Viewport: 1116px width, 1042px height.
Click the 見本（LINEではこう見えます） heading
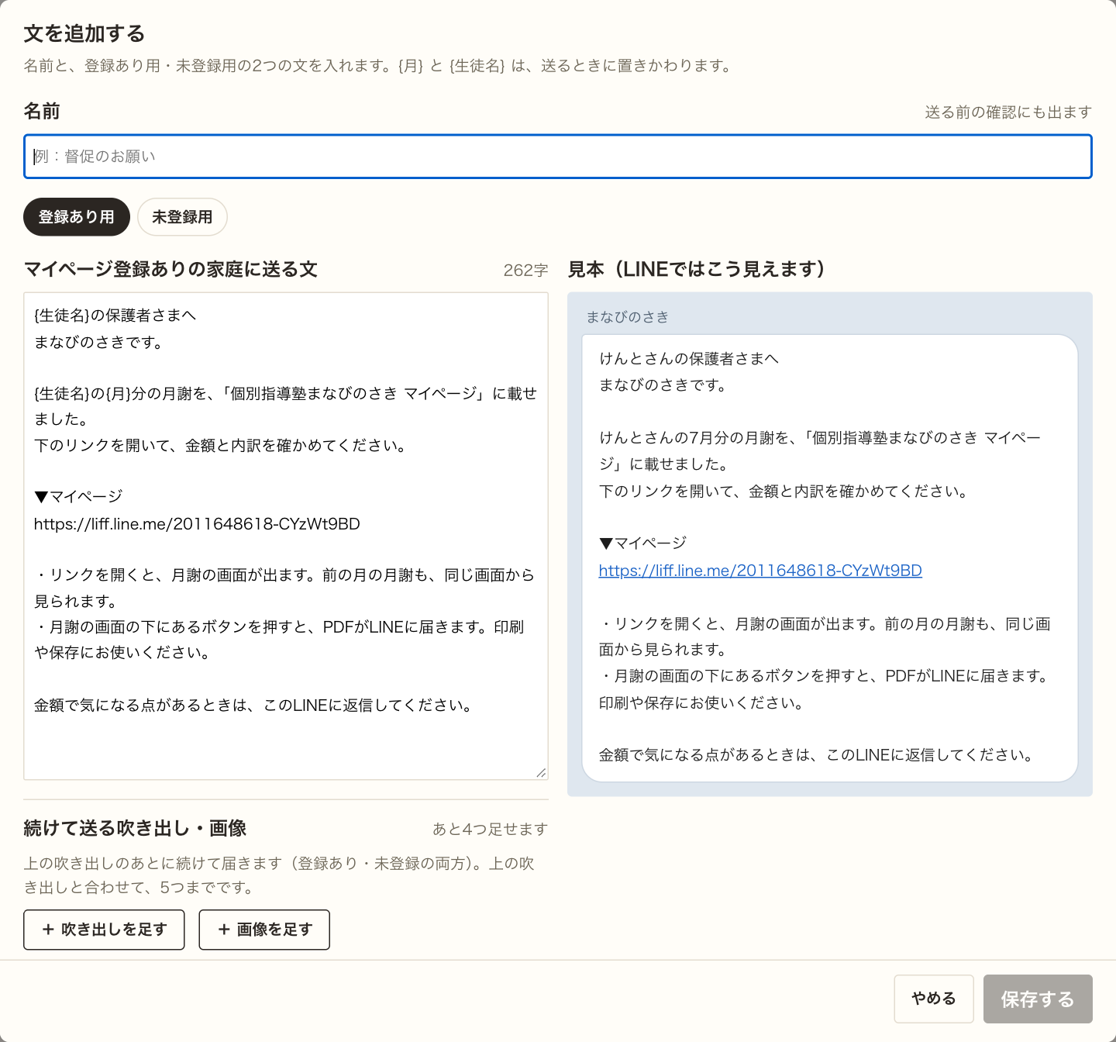pos(696,269)
